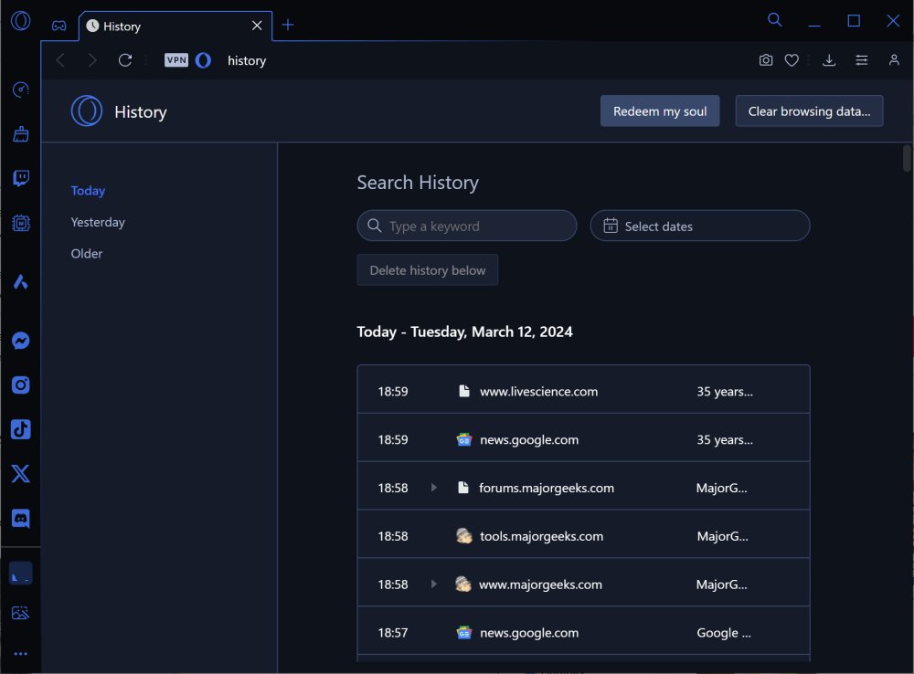Open the Opera menu logo
Viewport: 914px width, 674px height.
coord(20,21)
